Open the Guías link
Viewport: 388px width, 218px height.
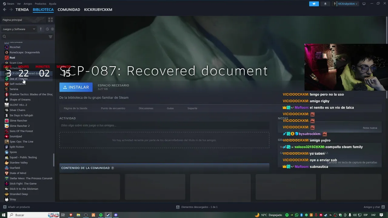click(x=170, y=108)
